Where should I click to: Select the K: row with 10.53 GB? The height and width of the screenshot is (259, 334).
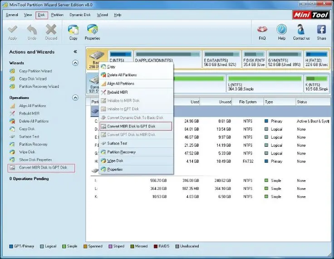click(210, 196)
